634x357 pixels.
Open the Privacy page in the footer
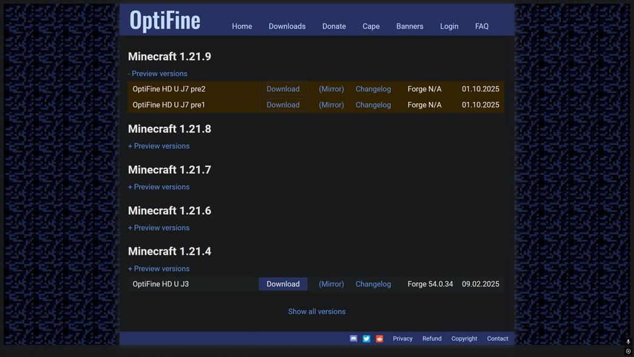pos(402,338)
